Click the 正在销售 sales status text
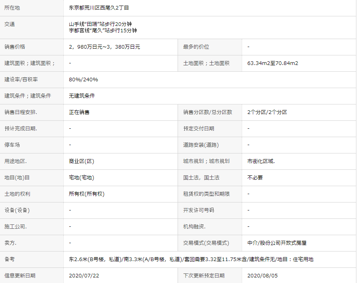The image size is (360, 283). pyautogui.click(x=79, y=112)
